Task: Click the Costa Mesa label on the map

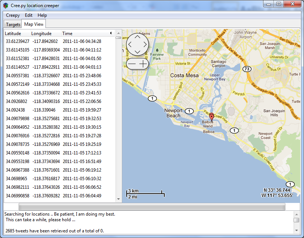Action: 184,75
